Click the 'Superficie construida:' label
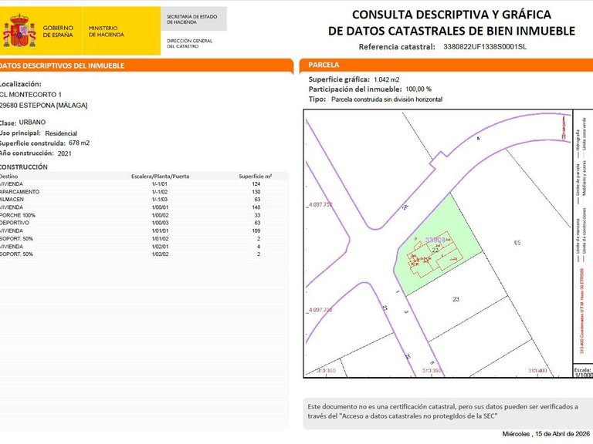593x444 pixels. point(32,143)
